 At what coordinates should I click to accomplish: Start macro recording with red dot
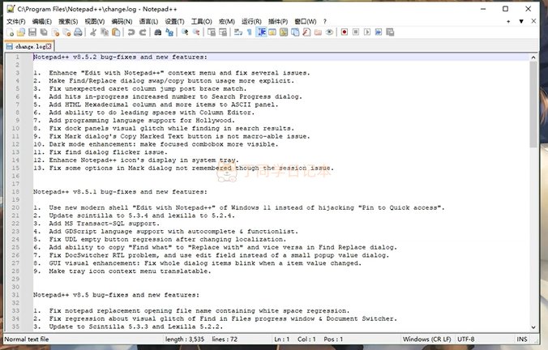point(345,32)
